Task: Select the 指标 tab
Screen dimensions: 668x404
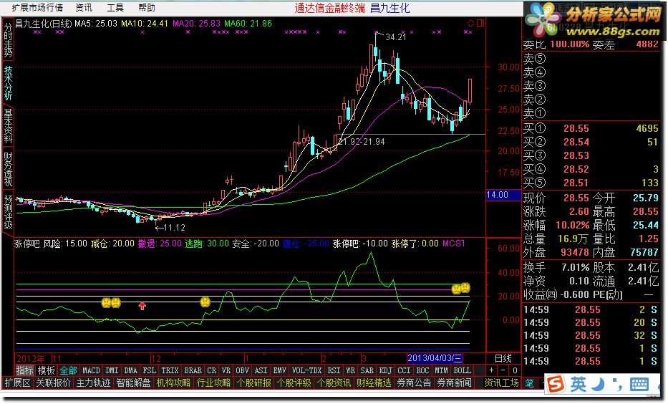Action: click(25, 370)
